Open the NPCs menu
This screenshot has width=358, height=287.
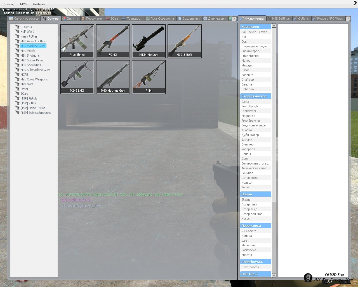pyautogui.click(x=24, y=4)
